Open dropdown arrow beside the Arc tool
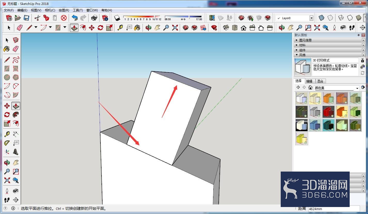This screenshot has height=214, width=368. [50, 27]
